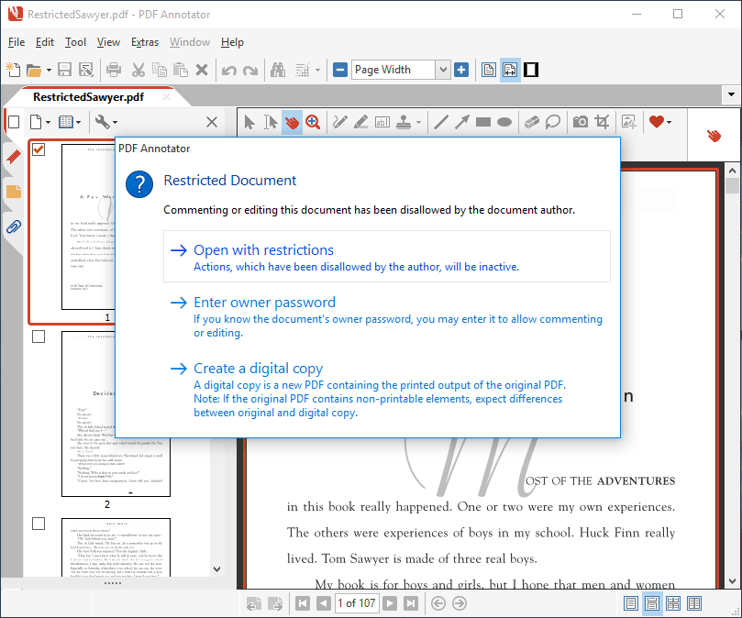Click the Find binoculars icon
Screen dimensions: 742x618
tap(278, 70)
